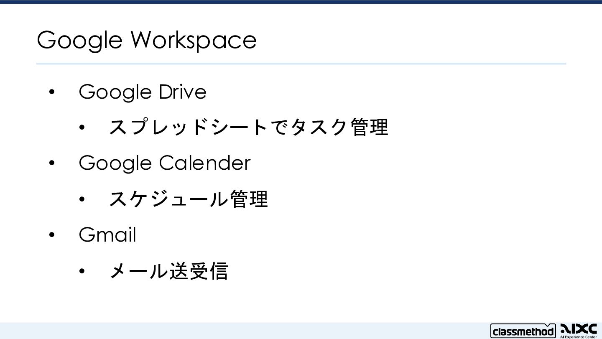Select the "Google Calender" bullet text
This screenshot has height=339, width=602.
point(165,163)
